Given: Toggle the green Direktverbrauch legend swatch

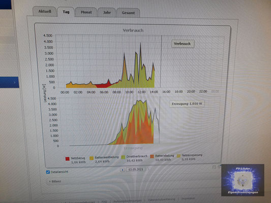Looking at the screenshot, I should (x=123, y=157).
